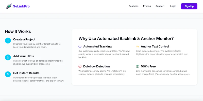Screen dimensions: 203x101
Task: Click the Why Use Automated Backlink heading
Action: (x=126, y=39)
